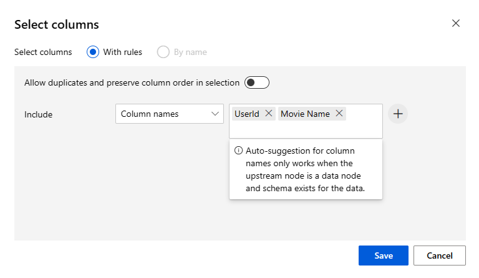479x278 pixels.
Task: Click the plus icon to add rule
Action: point(398,114)
